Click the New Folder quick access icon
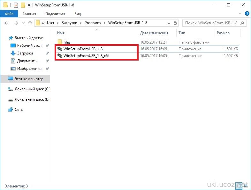 23,5
